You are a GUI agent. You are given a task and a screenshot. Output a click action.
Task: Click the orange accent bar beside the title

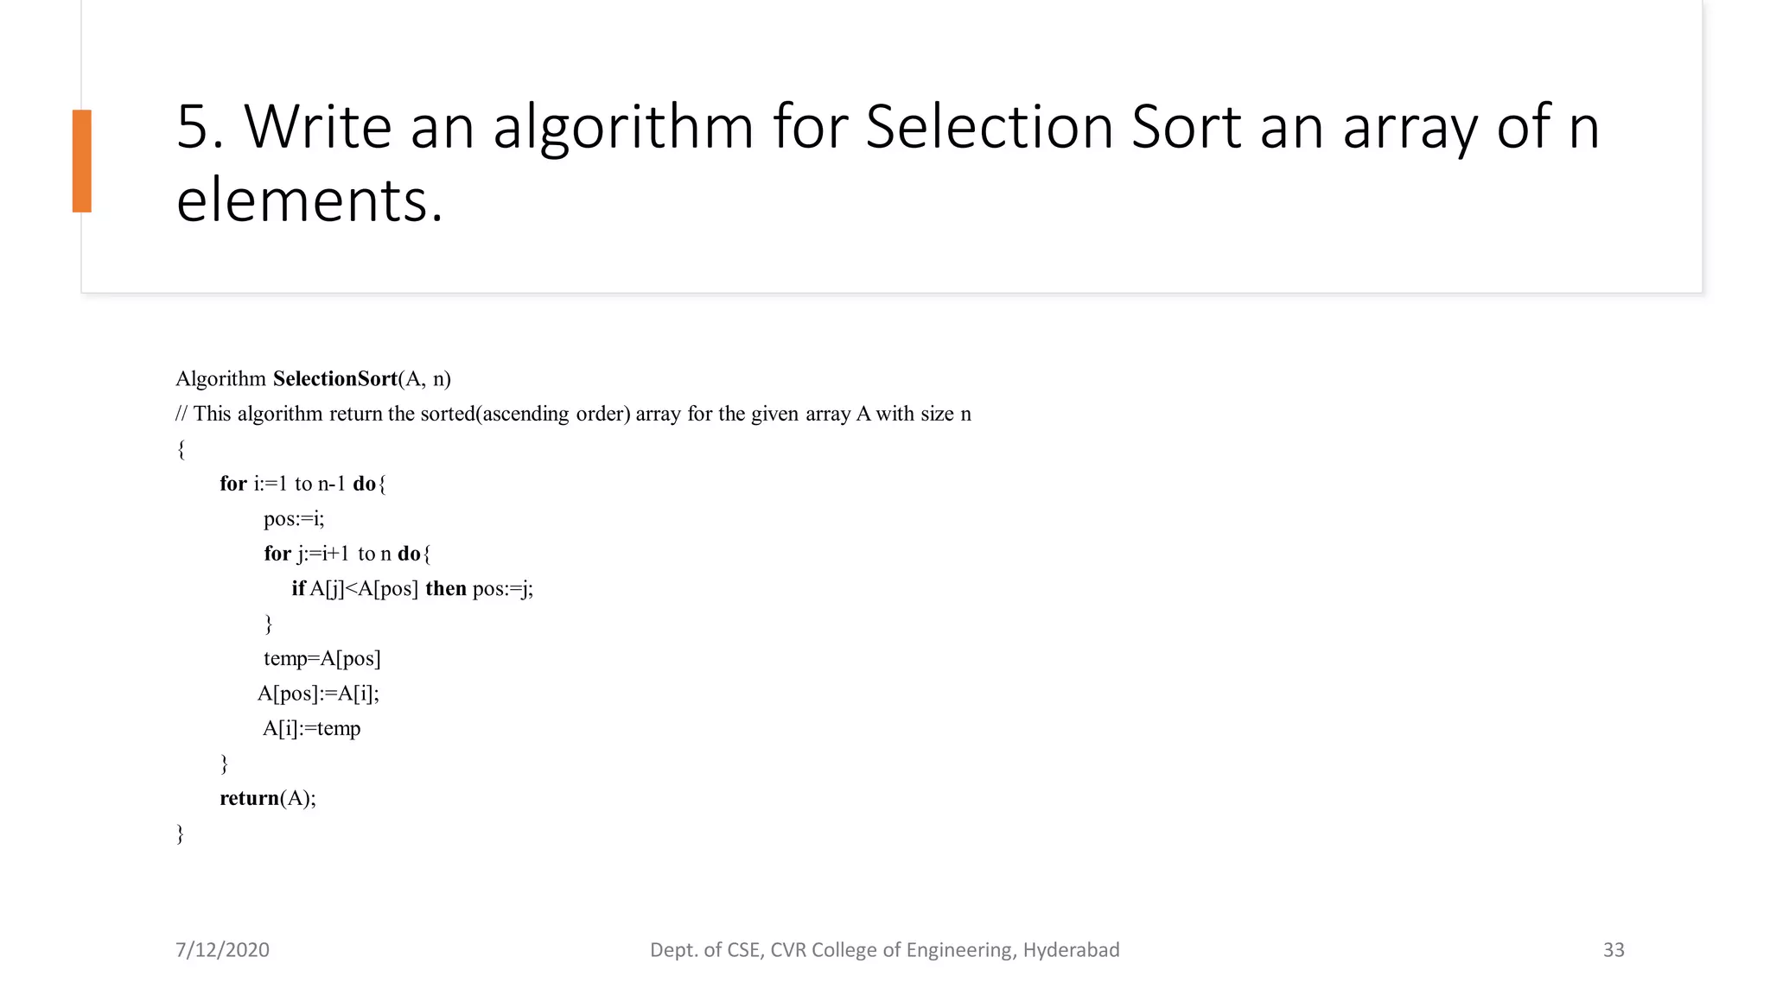pyautogui.click(x=82, y=161)
